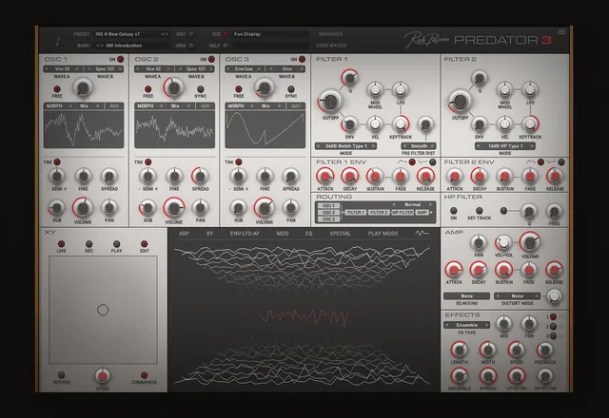The height and width of the screenshot is (418, 609).
Task: Click the OSC 3 pan knob
Action: [x=290, y=207]
